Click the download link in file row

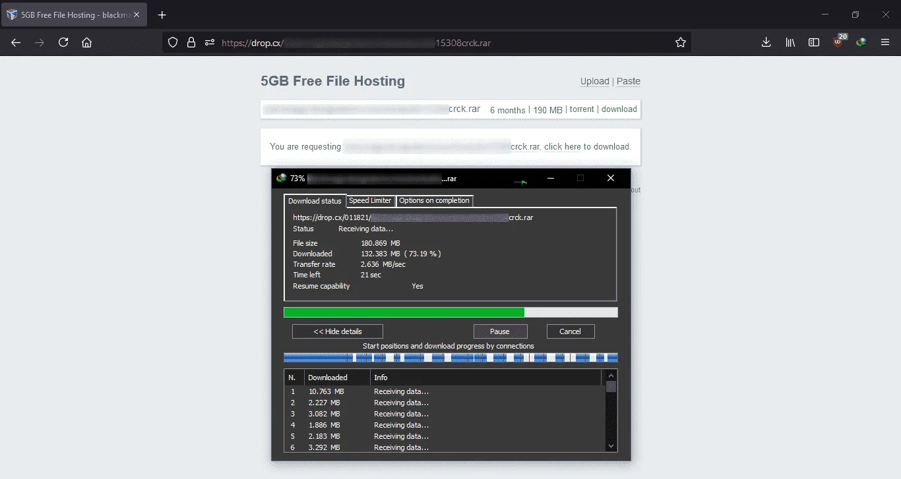pos(619,109)
